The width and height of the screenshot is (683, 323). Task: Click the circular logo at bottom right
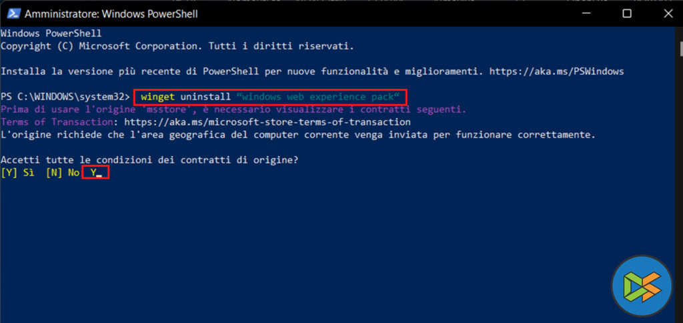point(642,285)
